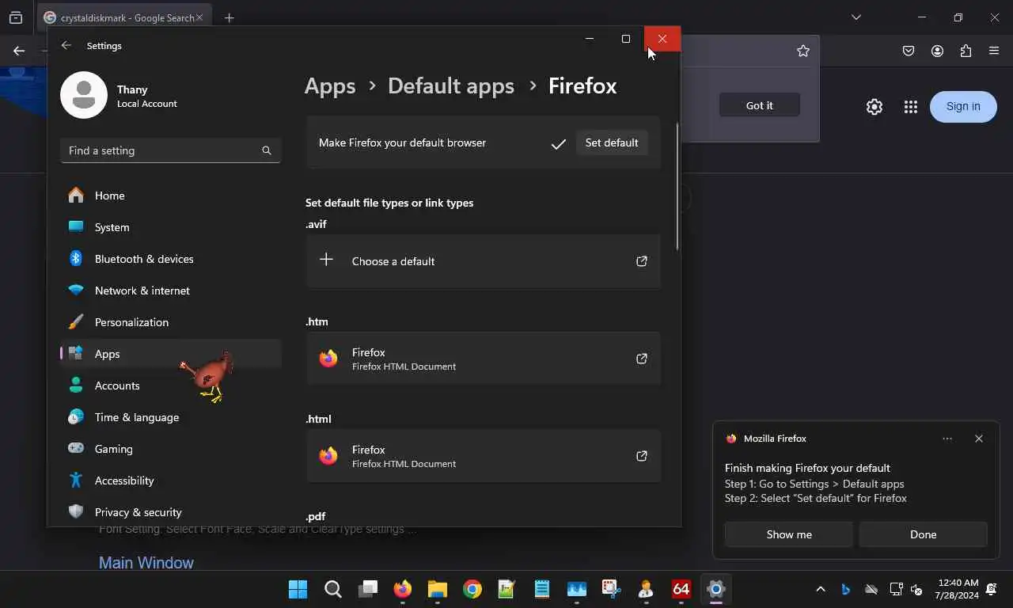Open the Snipping Tool taskbar icon
The image size is (1013, 608).
[612, 589]
